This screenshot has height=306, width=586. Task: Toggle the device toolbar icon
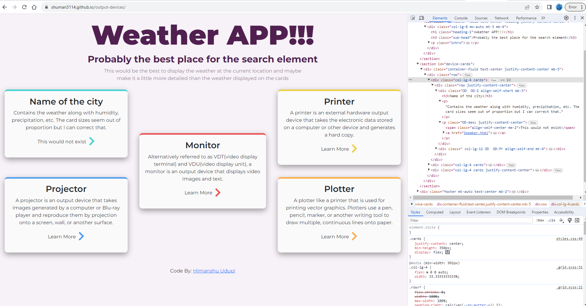(421, 18)
